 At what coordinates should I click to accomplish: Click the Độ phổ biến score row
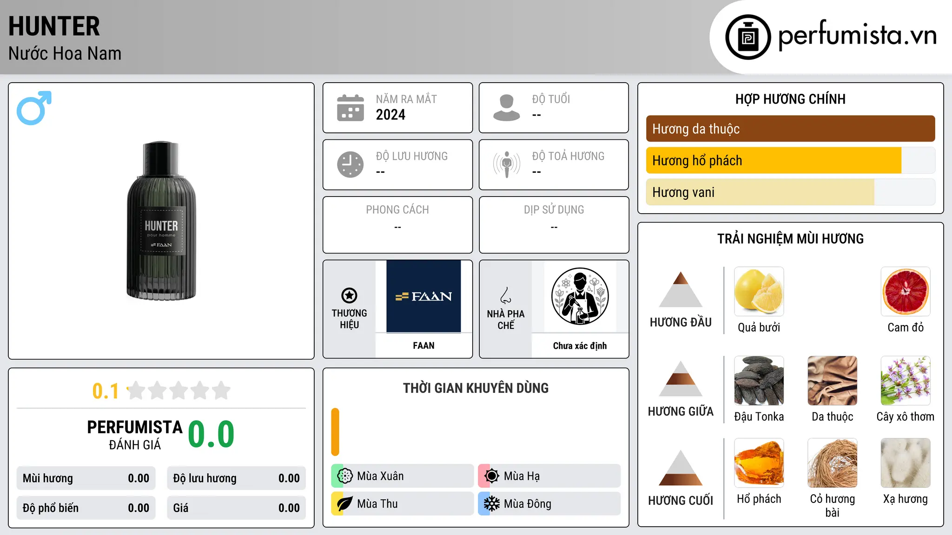(x=86, y=508)
